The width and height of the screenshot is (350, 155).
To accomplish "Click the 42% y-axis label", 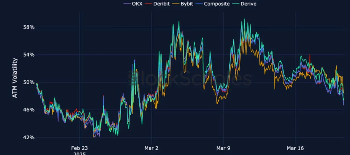I will pos(29,137).
